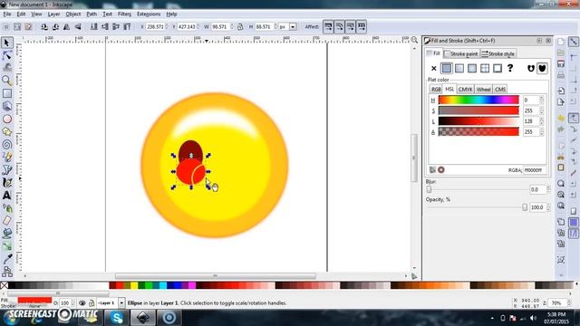Select Linear gradient fill option

click(459, 69)
